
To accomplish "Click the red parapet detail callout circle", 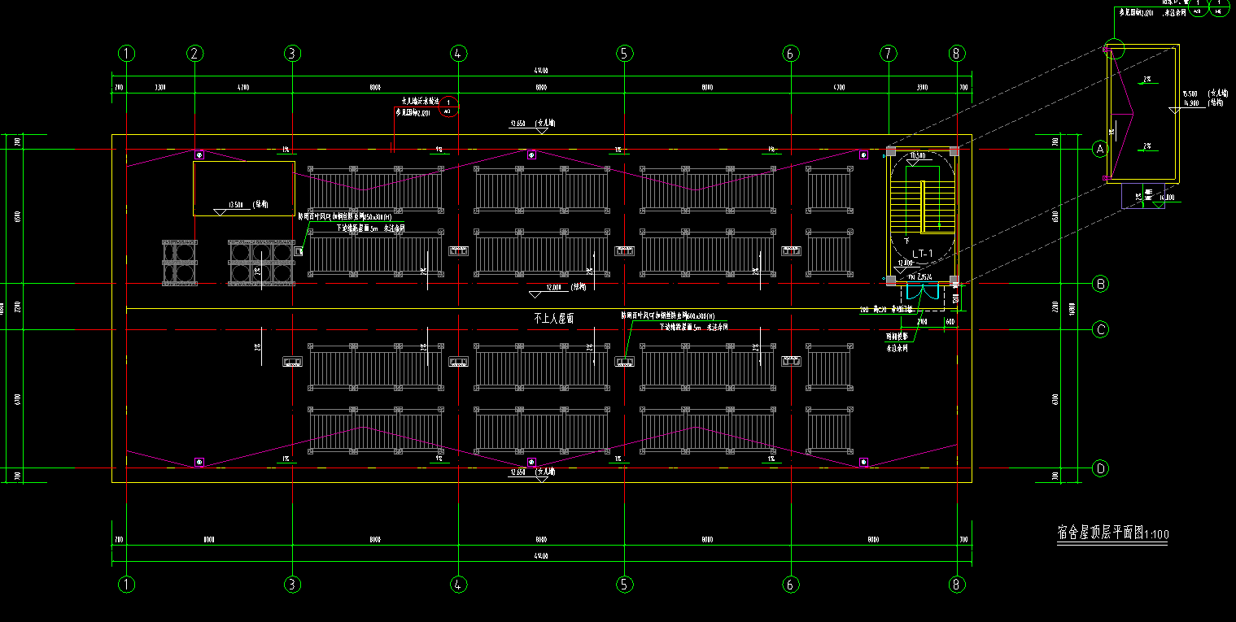I will pyautogui.click(x=449, y=106).
